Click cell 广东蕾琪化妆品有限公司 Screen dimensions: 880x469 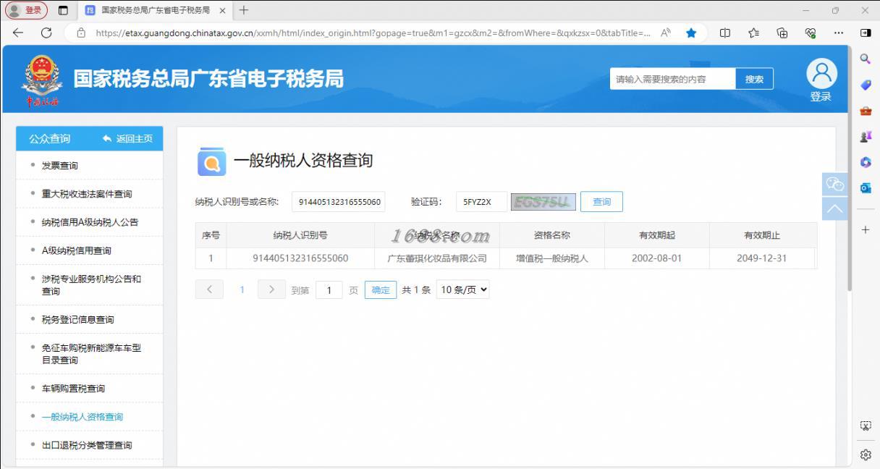(x=437, y=258)
